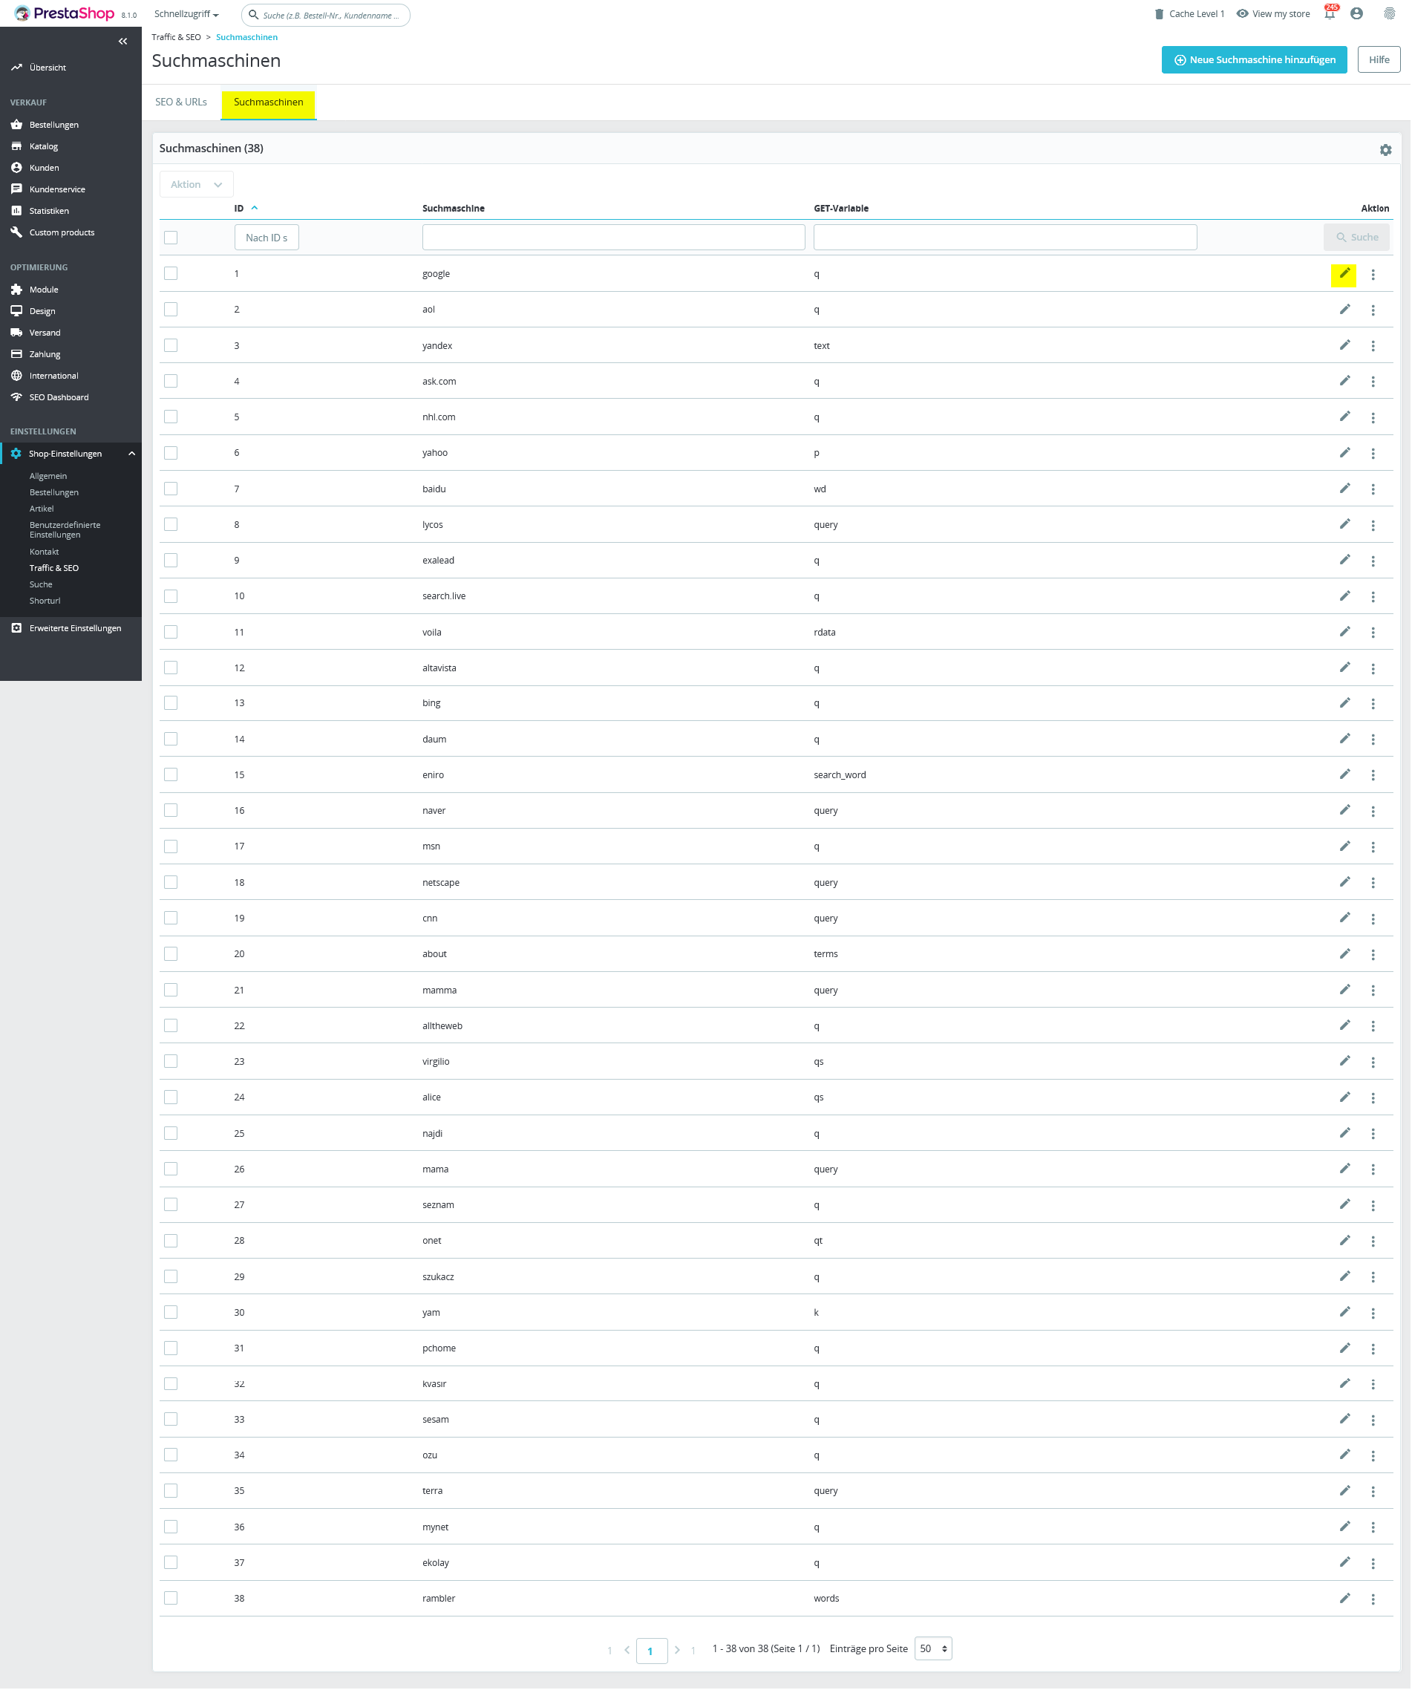Open the Shorturl submenu item
The width and height of the screenshot is (1412, 1690).
[x=45, y=601]
